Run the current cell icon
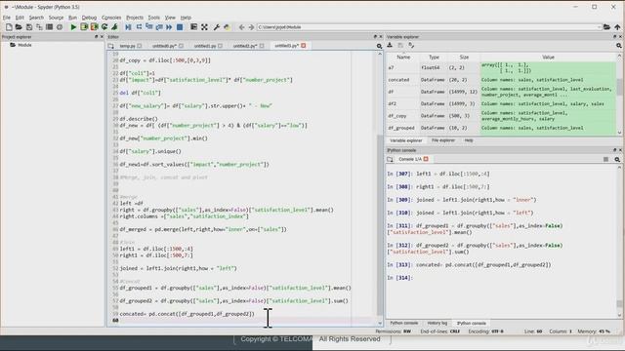The height and width of the screenshot is (351, 625). tap(84, 27)
